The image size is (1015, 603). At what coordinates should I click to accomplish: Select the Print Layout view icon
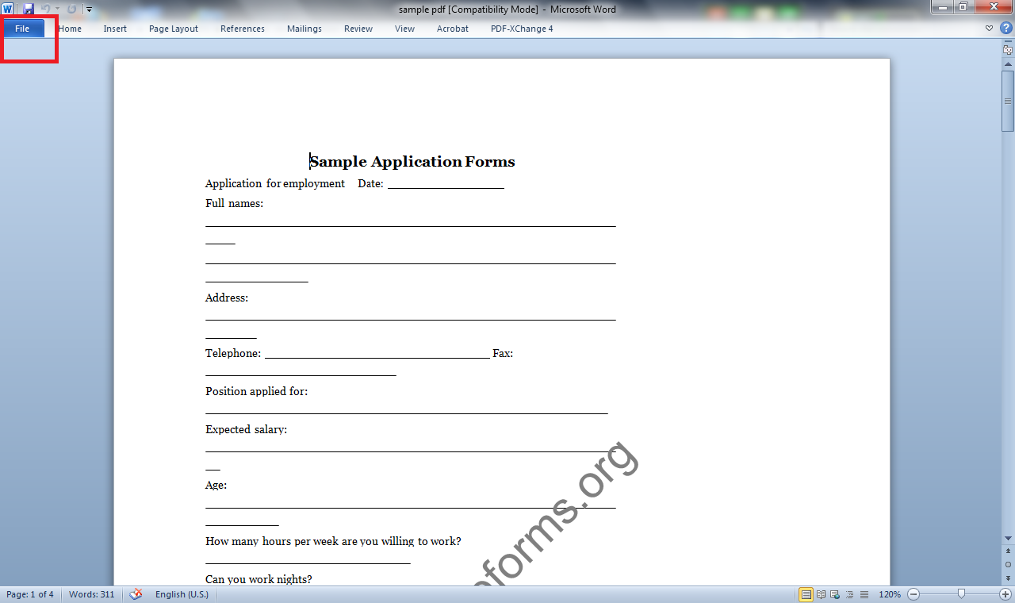[806, 593]
